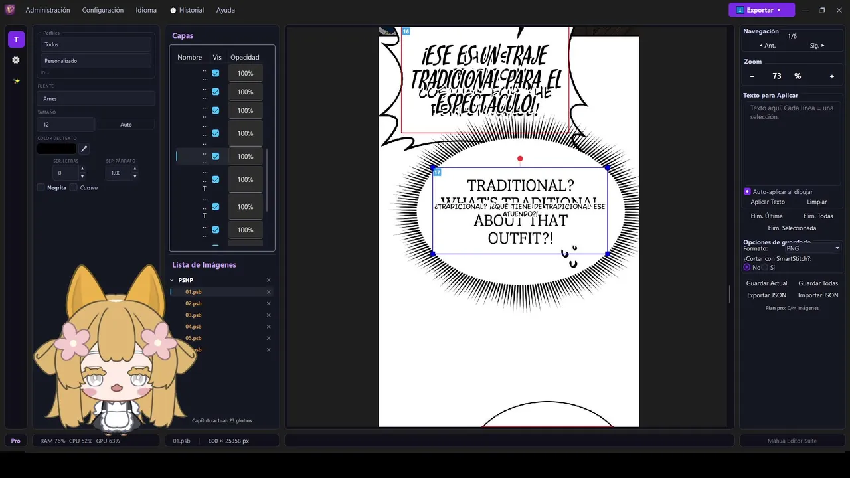
Task: Remove 01.psb from the image list
Action: [x=269, y=292]
